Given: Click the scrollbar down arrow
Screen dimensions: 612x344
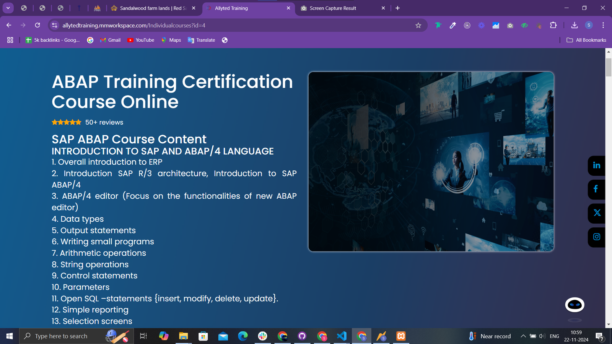Looking at the screenshot, I should [609, 325].
